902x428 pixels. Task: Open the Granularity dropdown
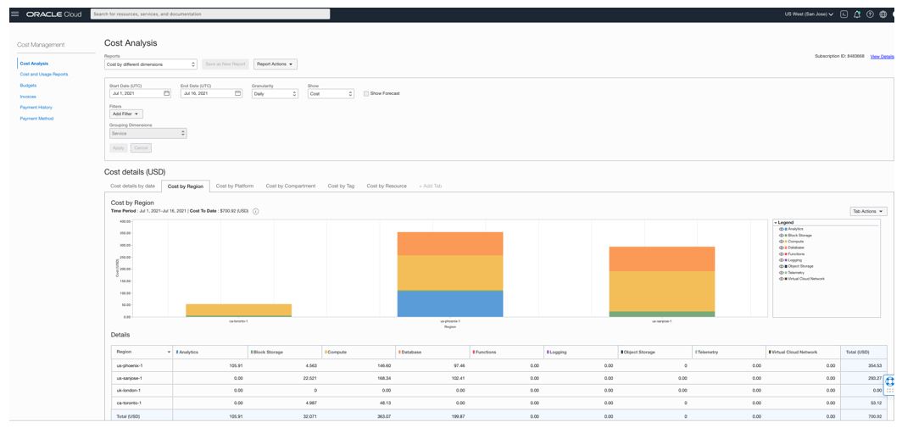click(276, 93)
